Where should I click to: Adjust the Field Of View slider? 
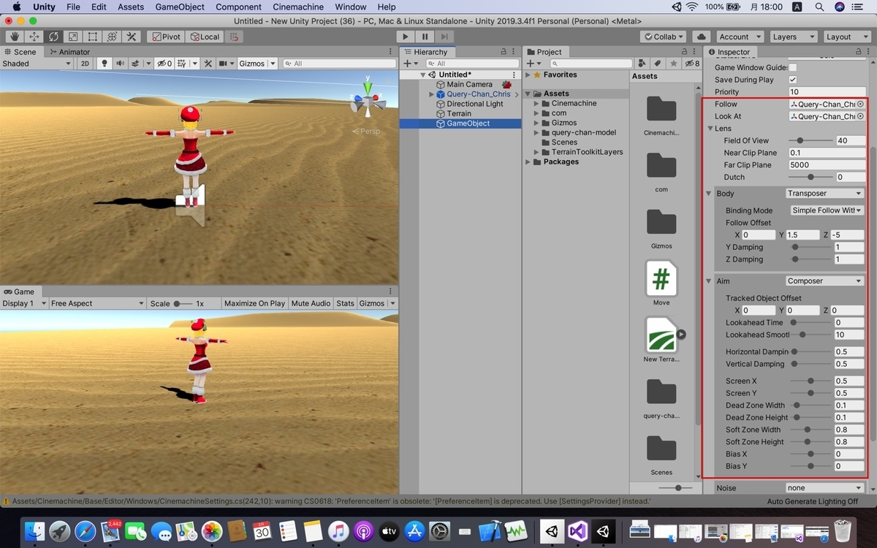point(810,140)
